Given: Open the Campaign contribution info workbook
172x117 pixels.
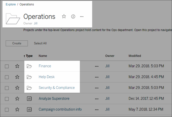Looking at the screenshot, I should (60, 109).
